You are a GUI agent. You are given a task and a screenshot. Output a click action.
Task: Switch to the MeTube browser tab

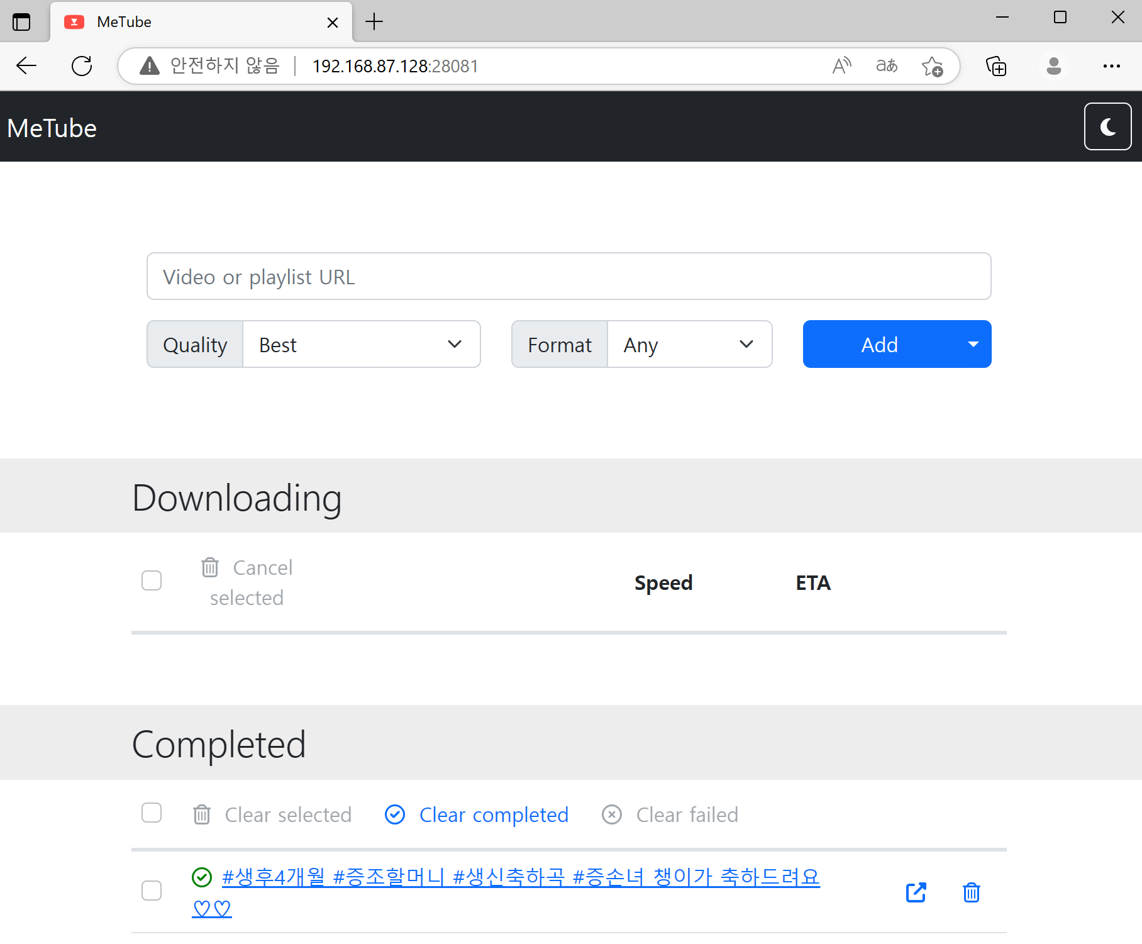click(x=201, y=22)
